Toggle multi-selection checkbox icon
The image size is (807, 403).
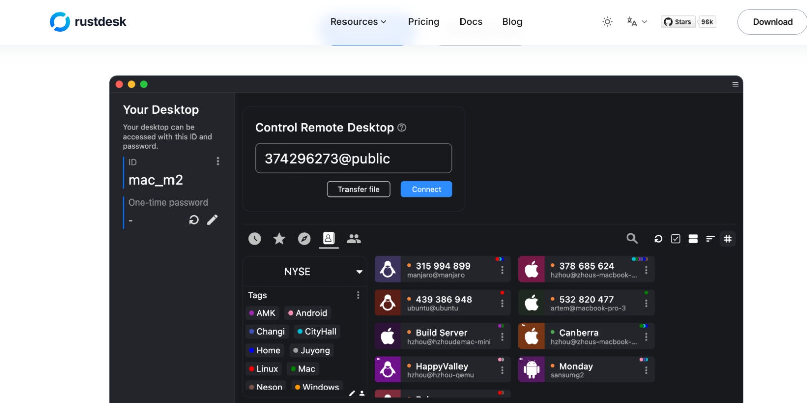coord(676,239)
